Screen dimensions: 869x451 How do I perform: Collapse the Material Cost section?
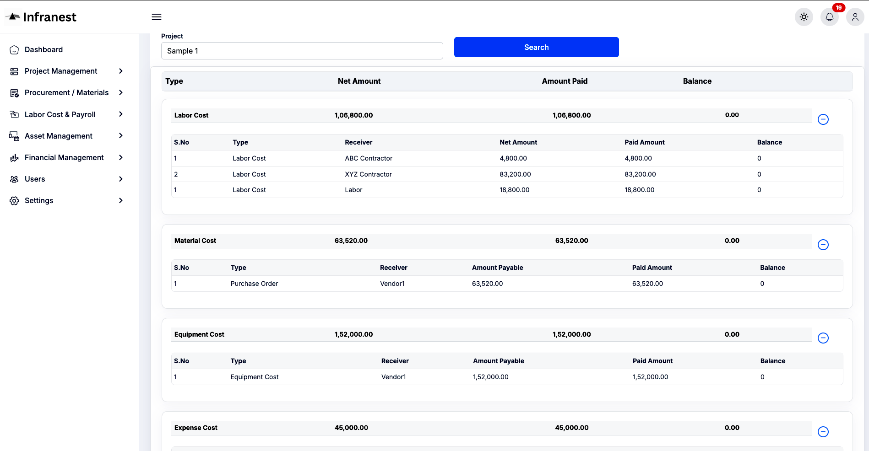tap(823, 245)
